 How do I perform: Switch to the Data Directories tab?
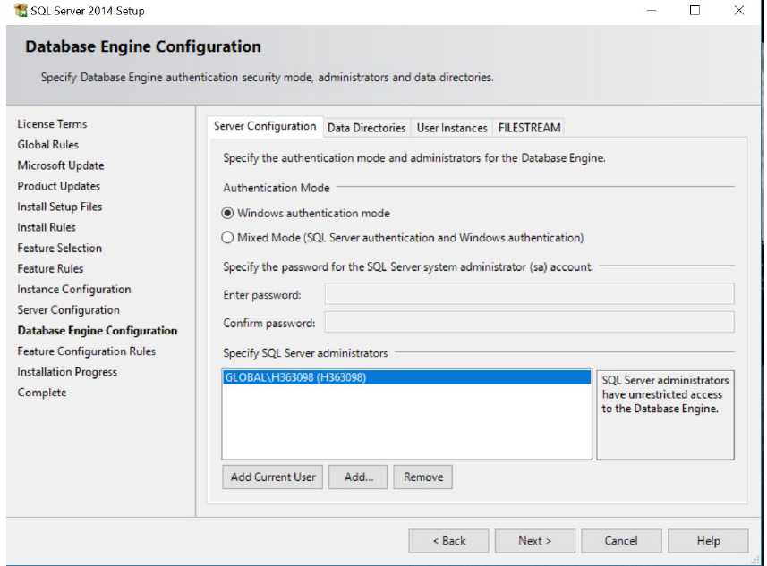[x=367, y=127]
